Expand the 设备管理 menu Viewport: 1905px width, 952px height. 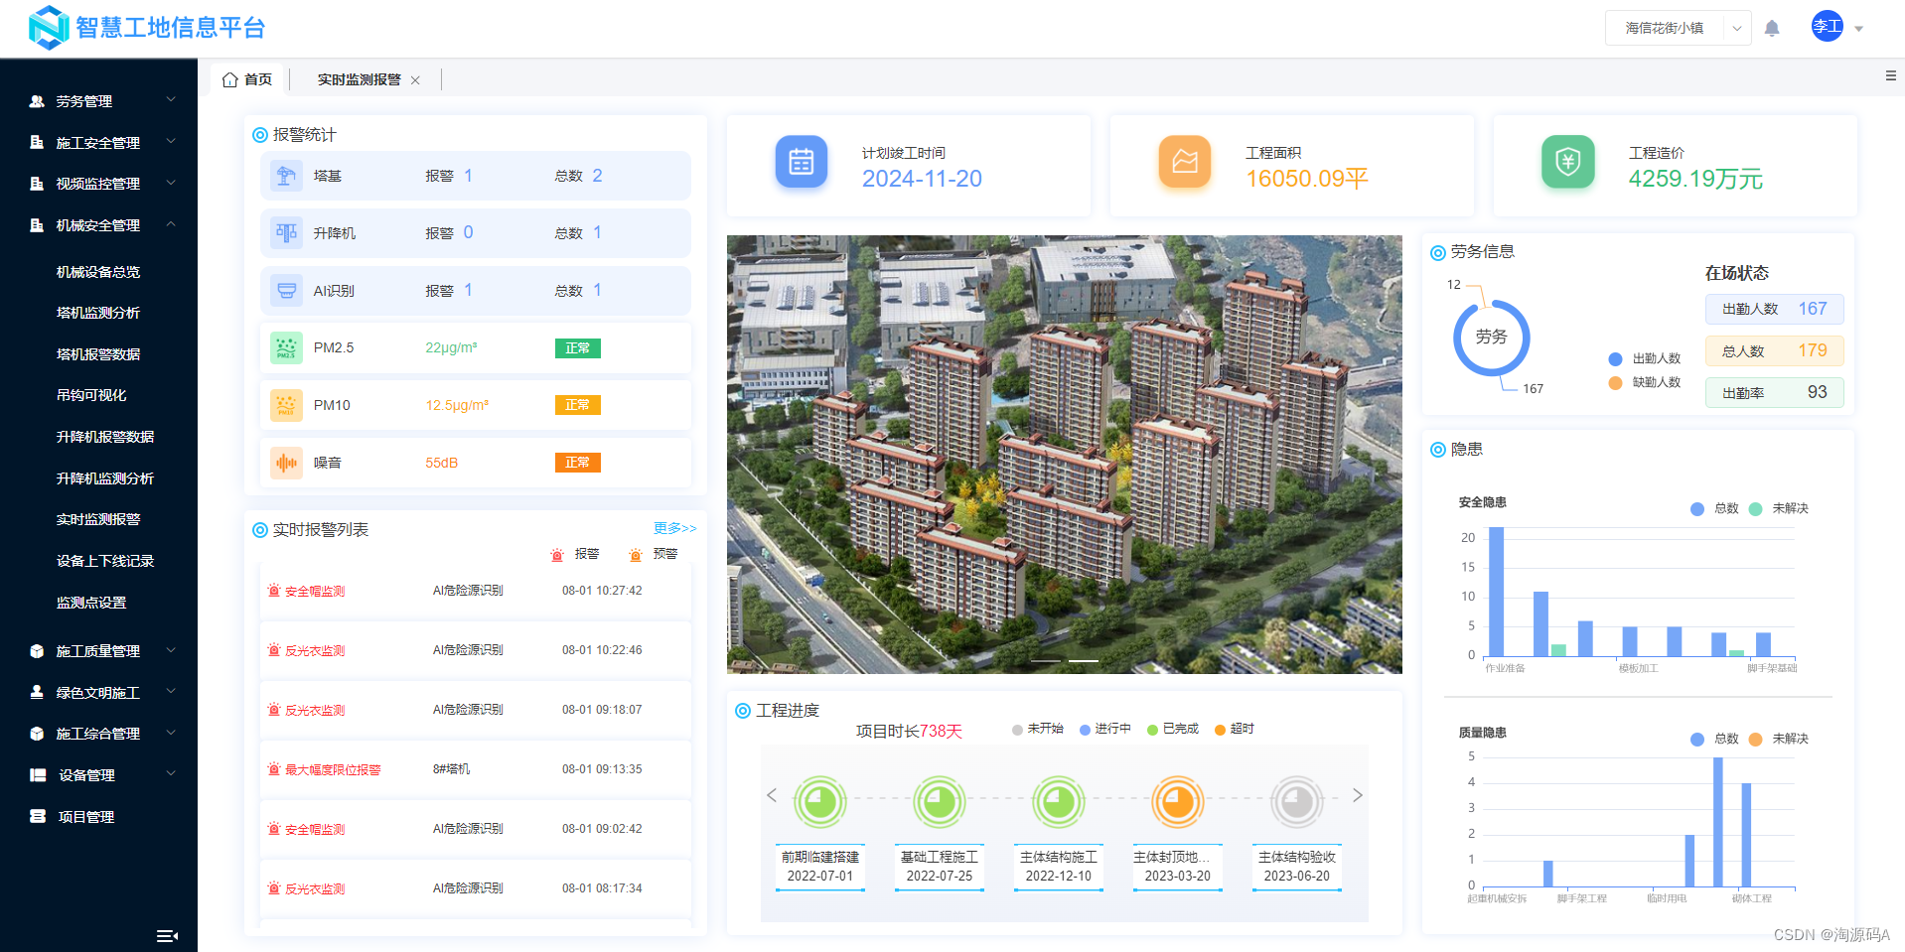(x=99, y=775)
